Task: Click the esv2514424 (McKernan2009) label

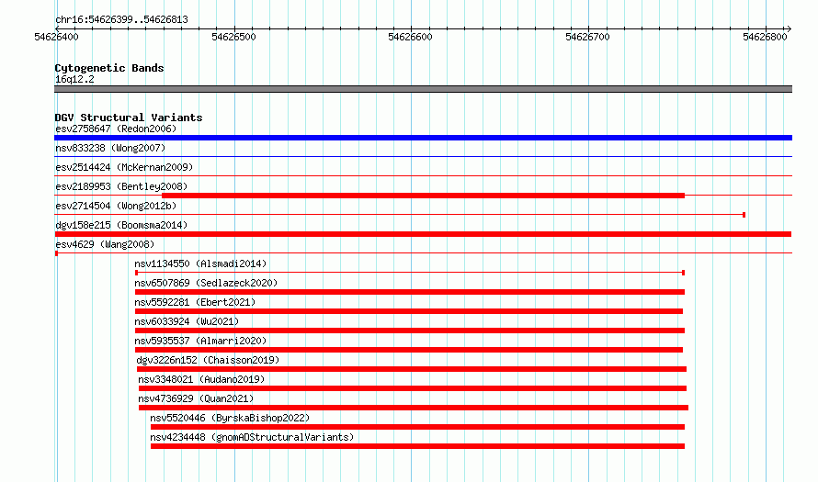Action: click(x=124, y=167)
